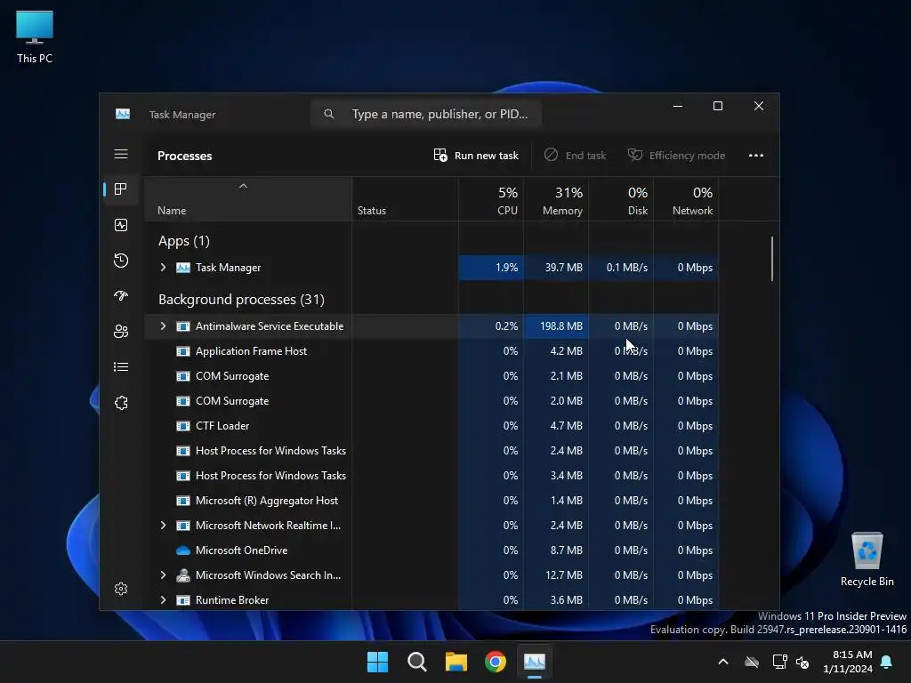
Task: Sort processes by Network column
Action: (x=686, y=199)
